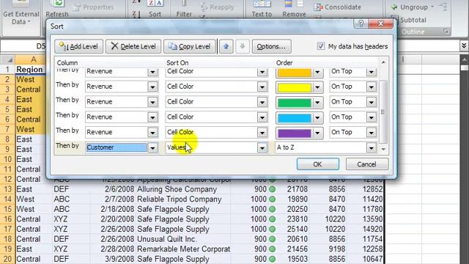Open the yellow color order dropdown

317,87
